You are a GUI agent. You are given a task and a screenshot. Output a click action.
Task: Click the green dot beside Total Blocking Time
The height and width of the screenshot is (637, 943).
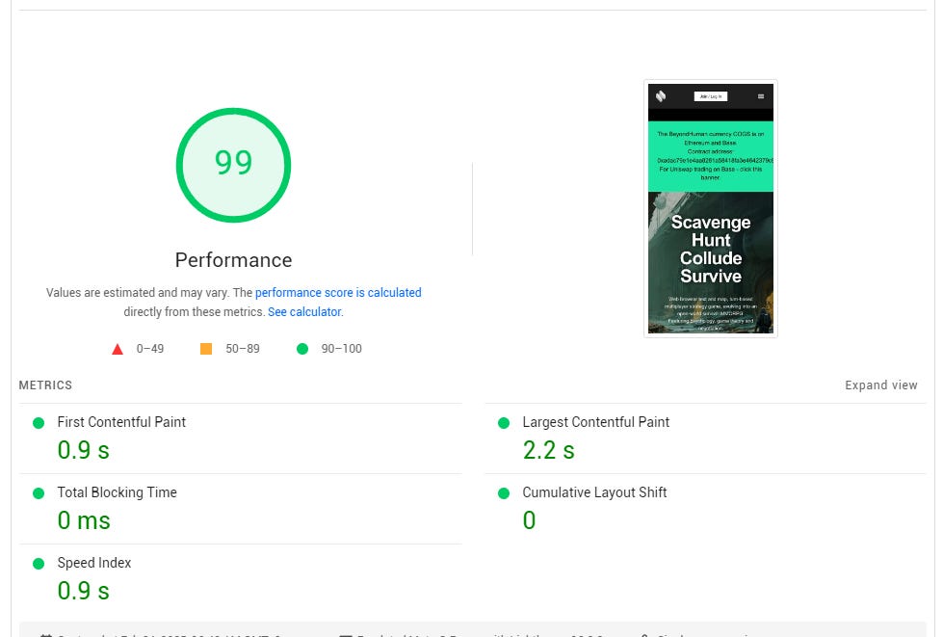39,493
